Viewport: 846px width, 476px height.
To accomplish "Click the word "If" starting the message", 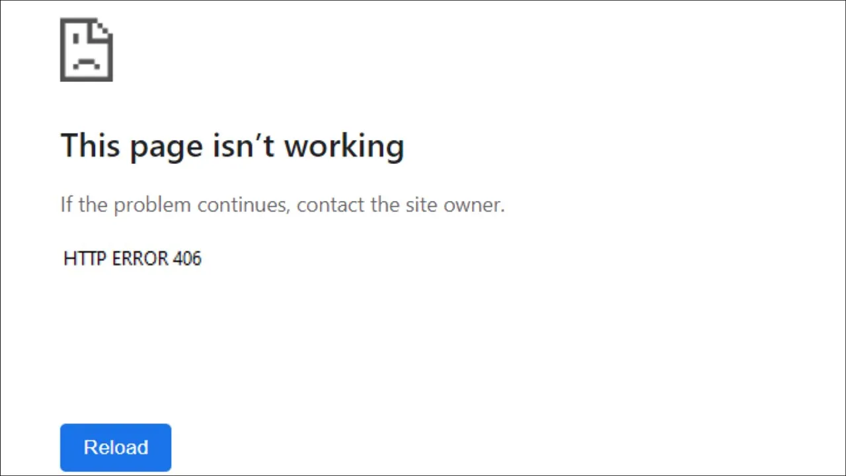I will click(x=66, y=204).
